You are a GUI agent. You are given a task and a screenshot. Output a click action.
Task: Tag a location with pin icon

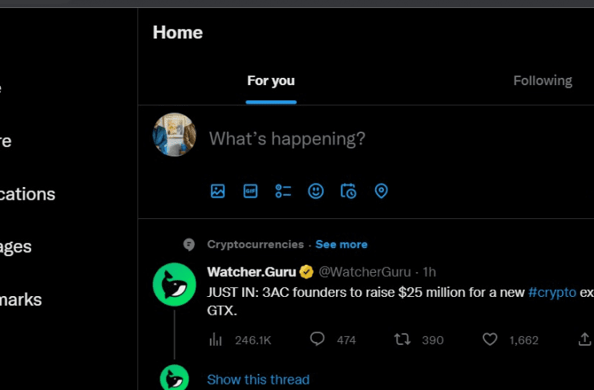382,191
